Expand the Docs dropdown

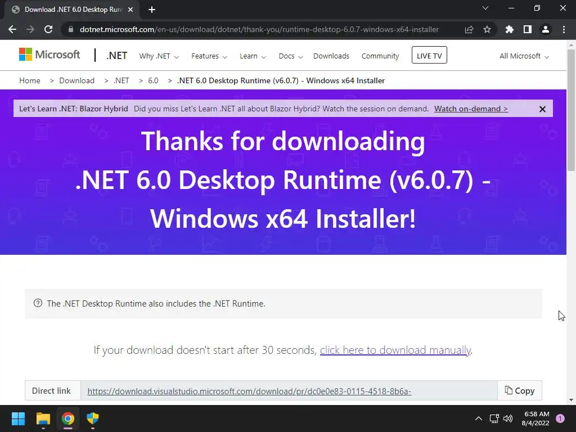point(291,56)
